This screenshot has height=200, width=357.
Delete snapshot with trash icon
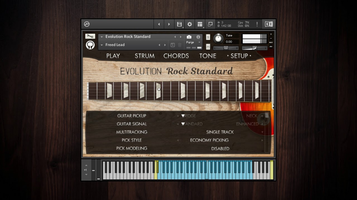pyautogui.click(x=180, y=45)
